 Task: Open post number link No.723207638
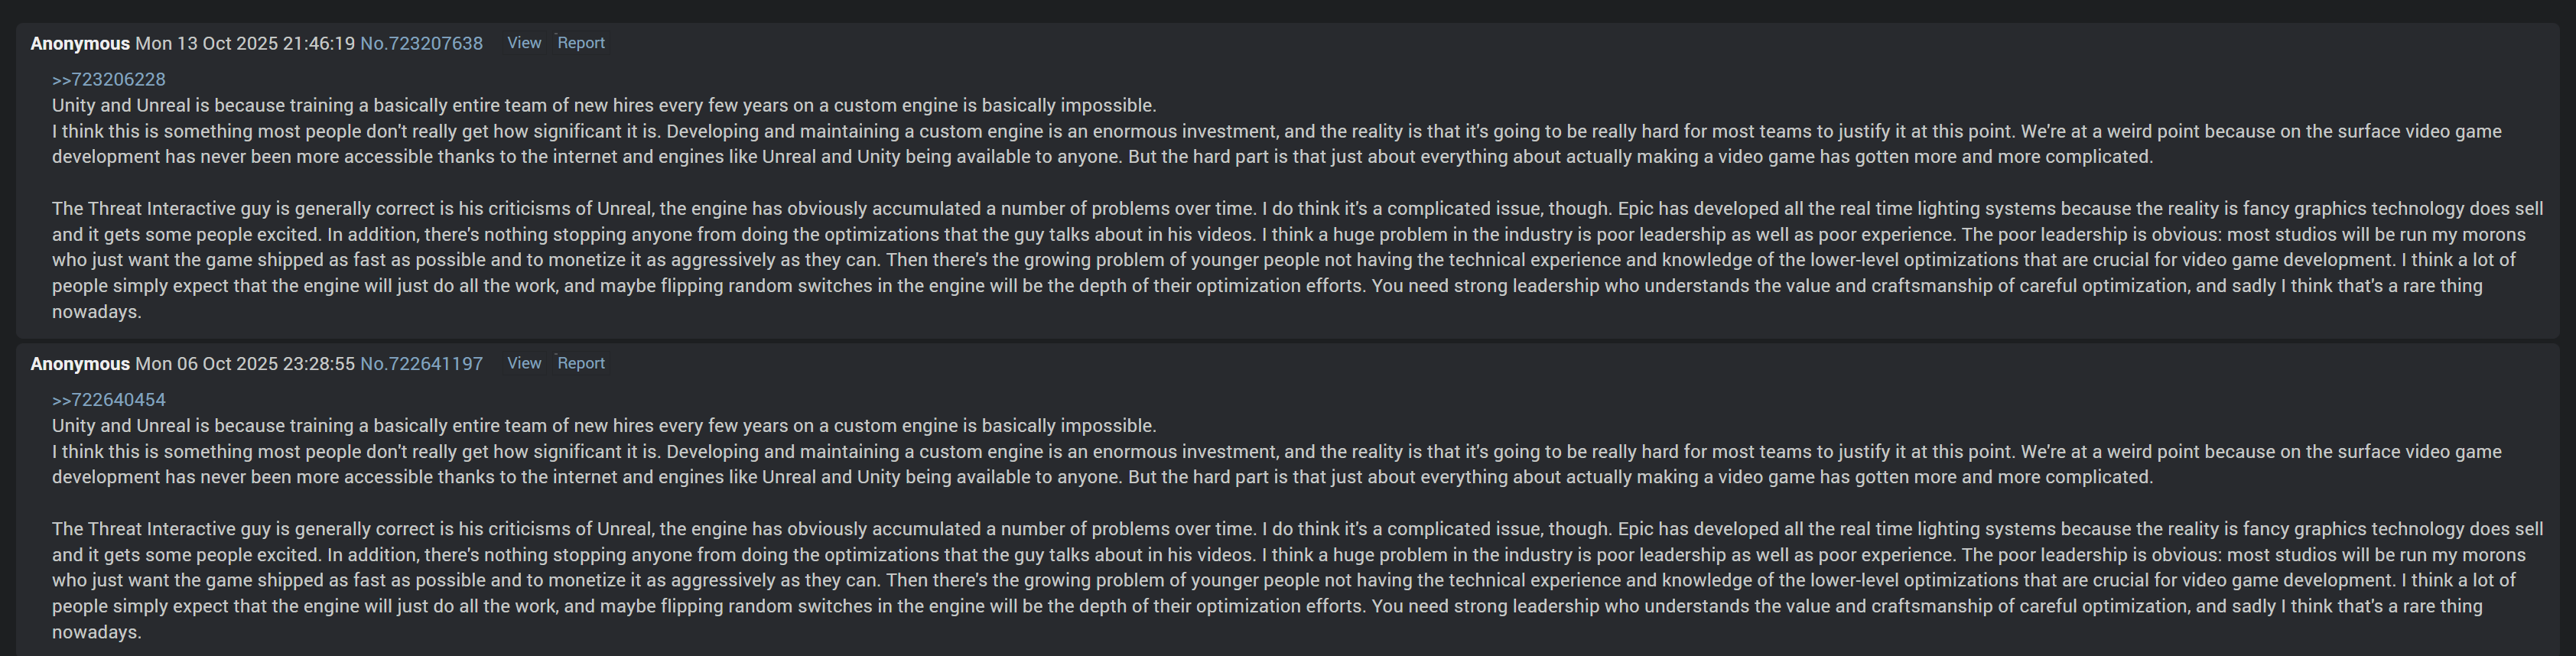pyautogui.click(x=421, y=44)
